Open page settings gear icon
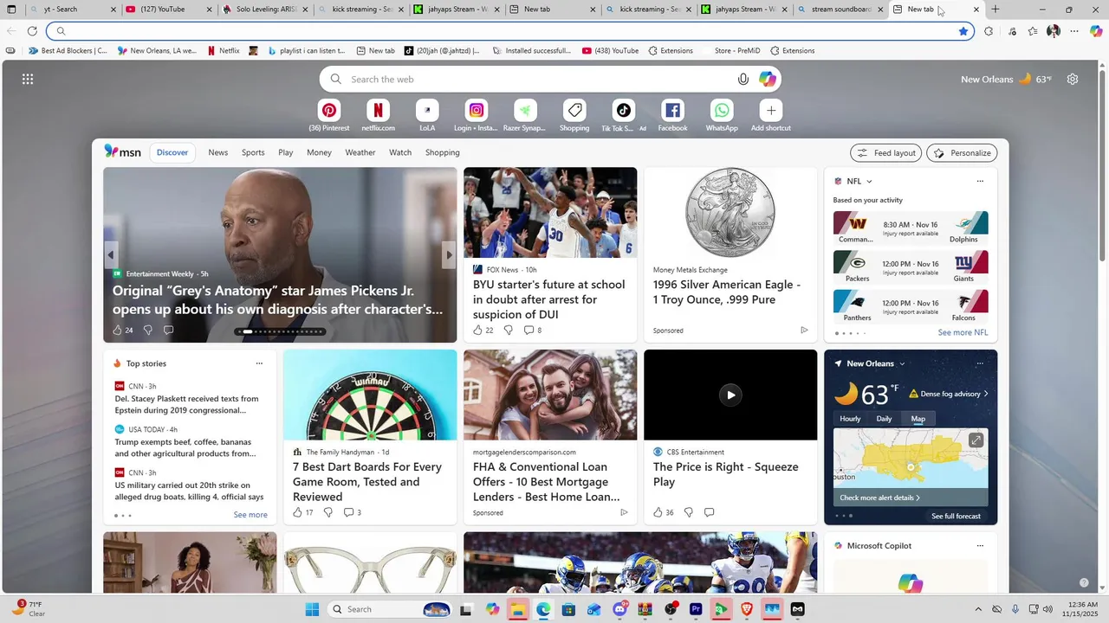Image resolution: width=1109 pixels, height=623 pixels. point(1073,80)
